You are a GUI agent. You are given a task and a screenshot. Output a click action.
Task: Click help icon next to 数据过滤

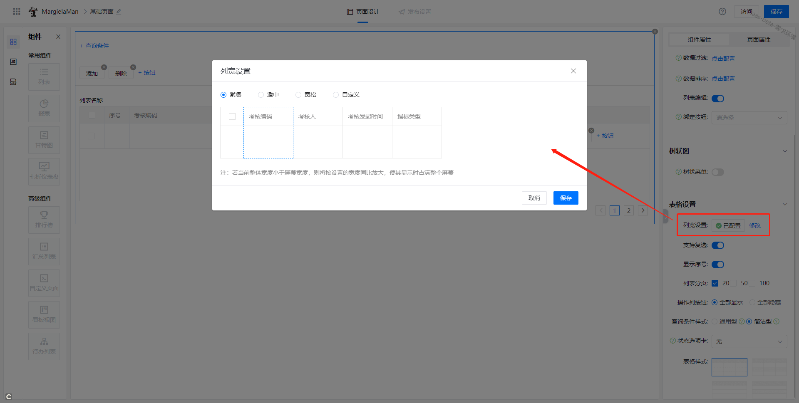[679, 58]
